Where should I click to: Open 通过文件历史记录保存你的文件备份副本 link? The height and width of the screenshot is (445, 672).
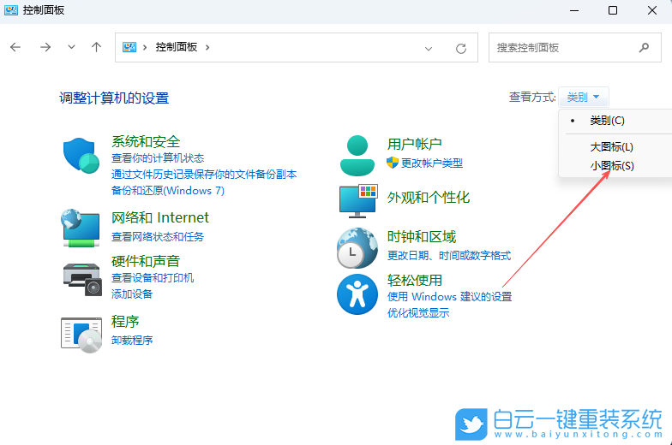coord(204,175)
